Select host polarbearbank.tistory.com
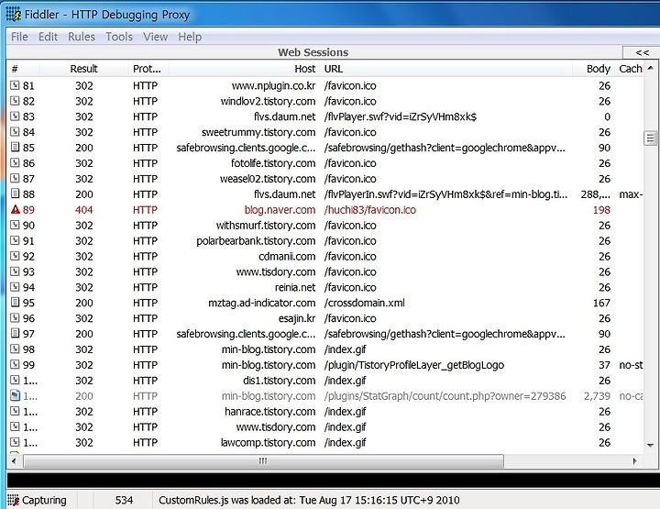Screen dimensions: 660x509 [256, 241]
